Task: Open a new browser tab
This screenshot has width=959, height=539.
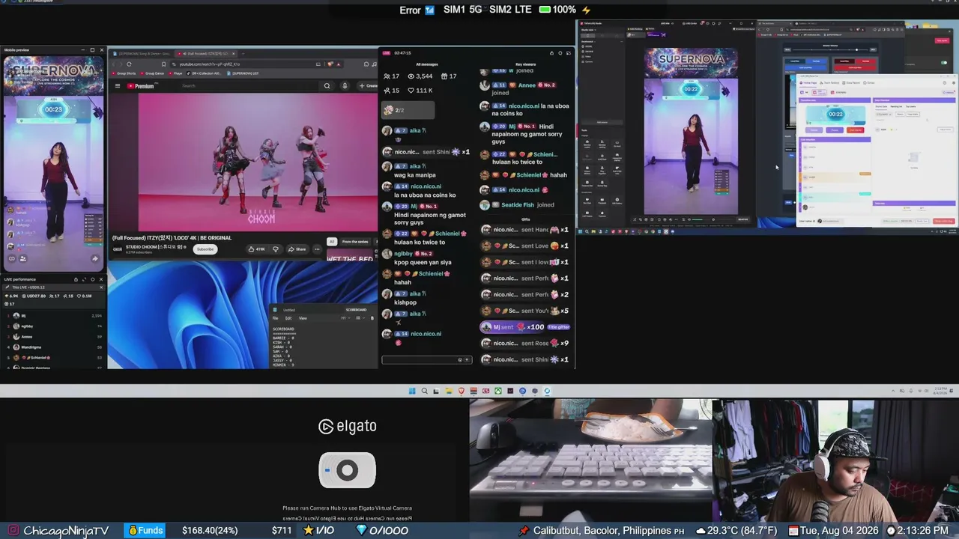Action: (244, 54)
